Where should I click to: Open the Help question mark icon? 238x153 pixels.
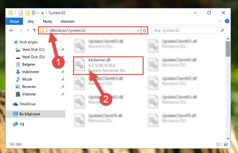(227, 21)
